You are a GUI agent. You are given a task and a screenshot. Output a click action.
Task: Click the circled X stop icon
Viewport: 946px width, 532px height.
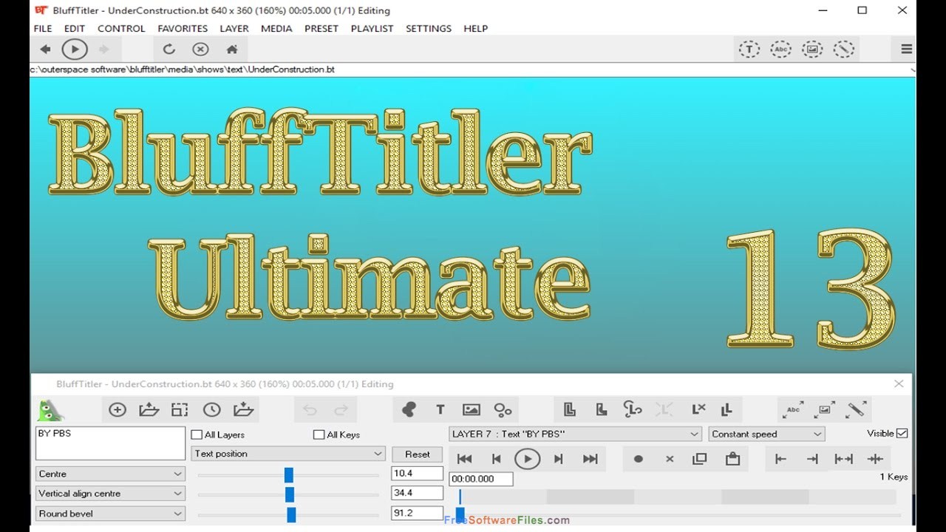200,50
